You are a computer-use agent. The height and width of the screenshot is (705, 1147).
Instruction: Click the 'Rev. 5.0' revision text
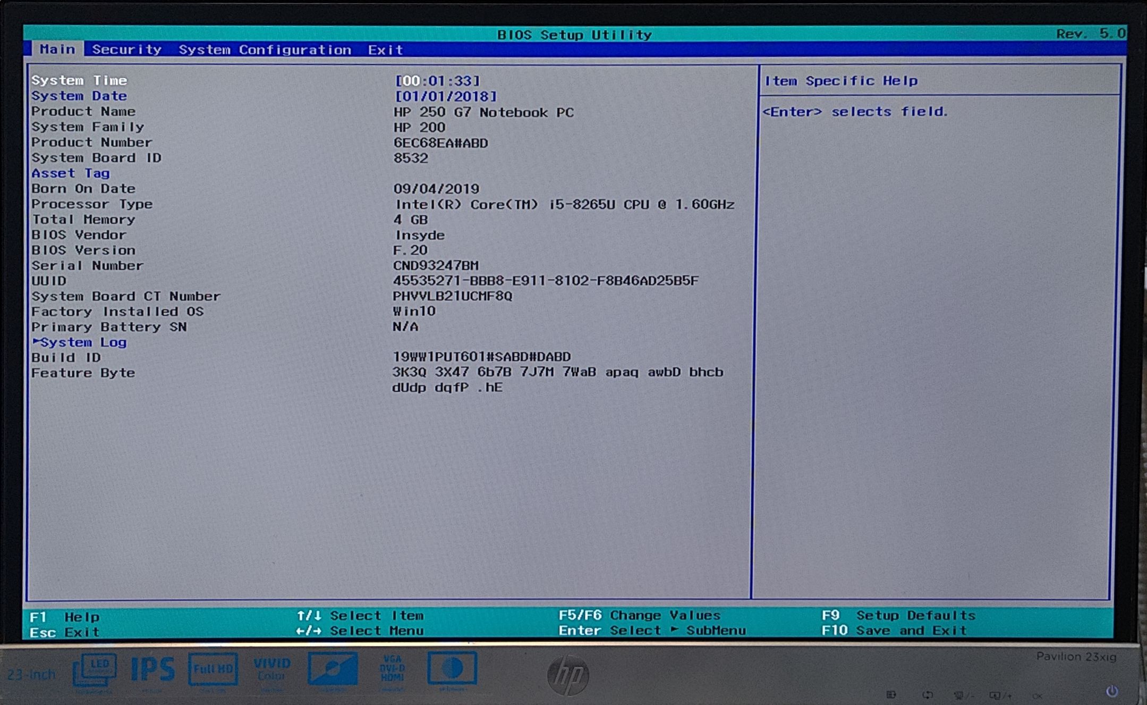[1091, 34]
